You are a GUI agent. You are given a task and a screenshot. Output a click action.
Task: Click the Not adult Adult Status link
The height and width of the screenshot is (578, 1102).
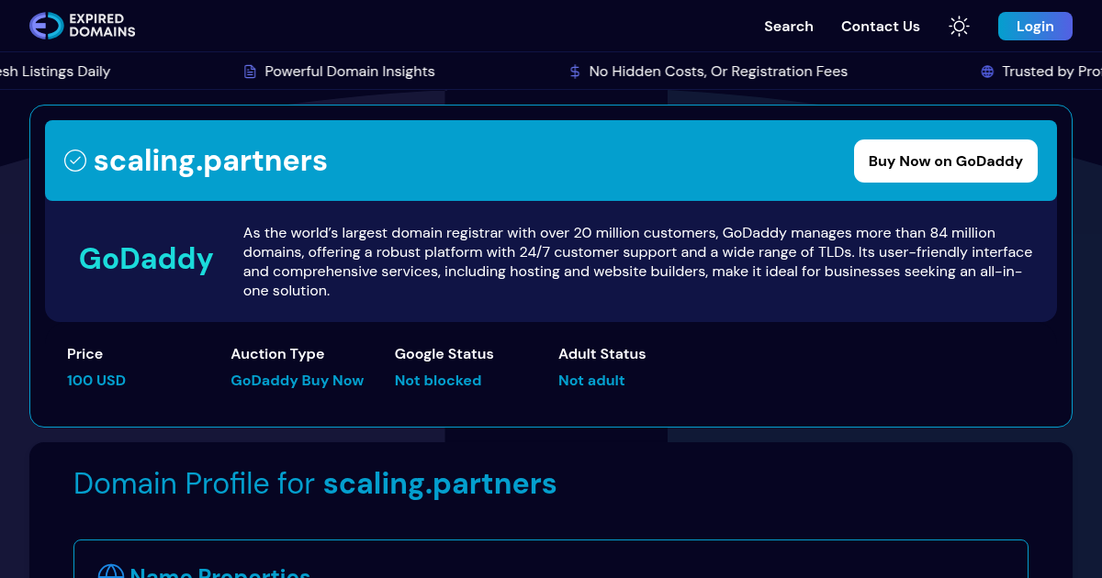pyautogui.click(x=591, y=380)
